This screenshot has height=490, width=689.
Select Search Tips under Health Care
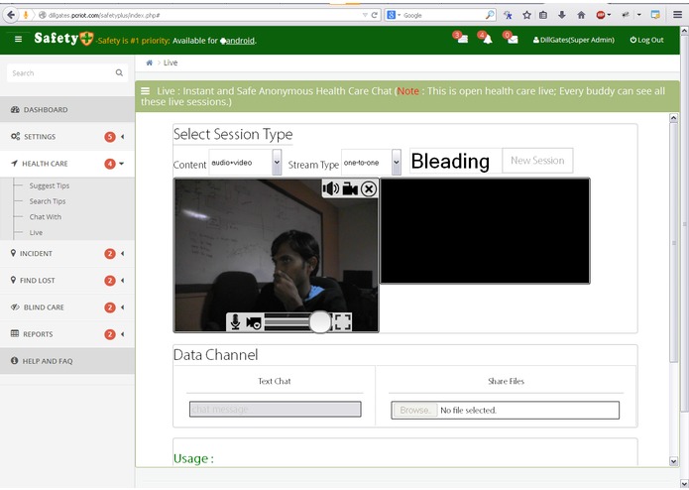click(48, 201)
